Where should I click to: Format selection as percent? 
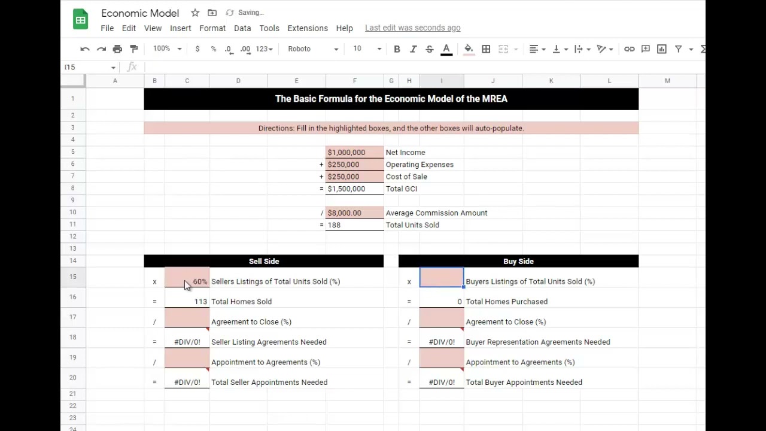[214, 49]
